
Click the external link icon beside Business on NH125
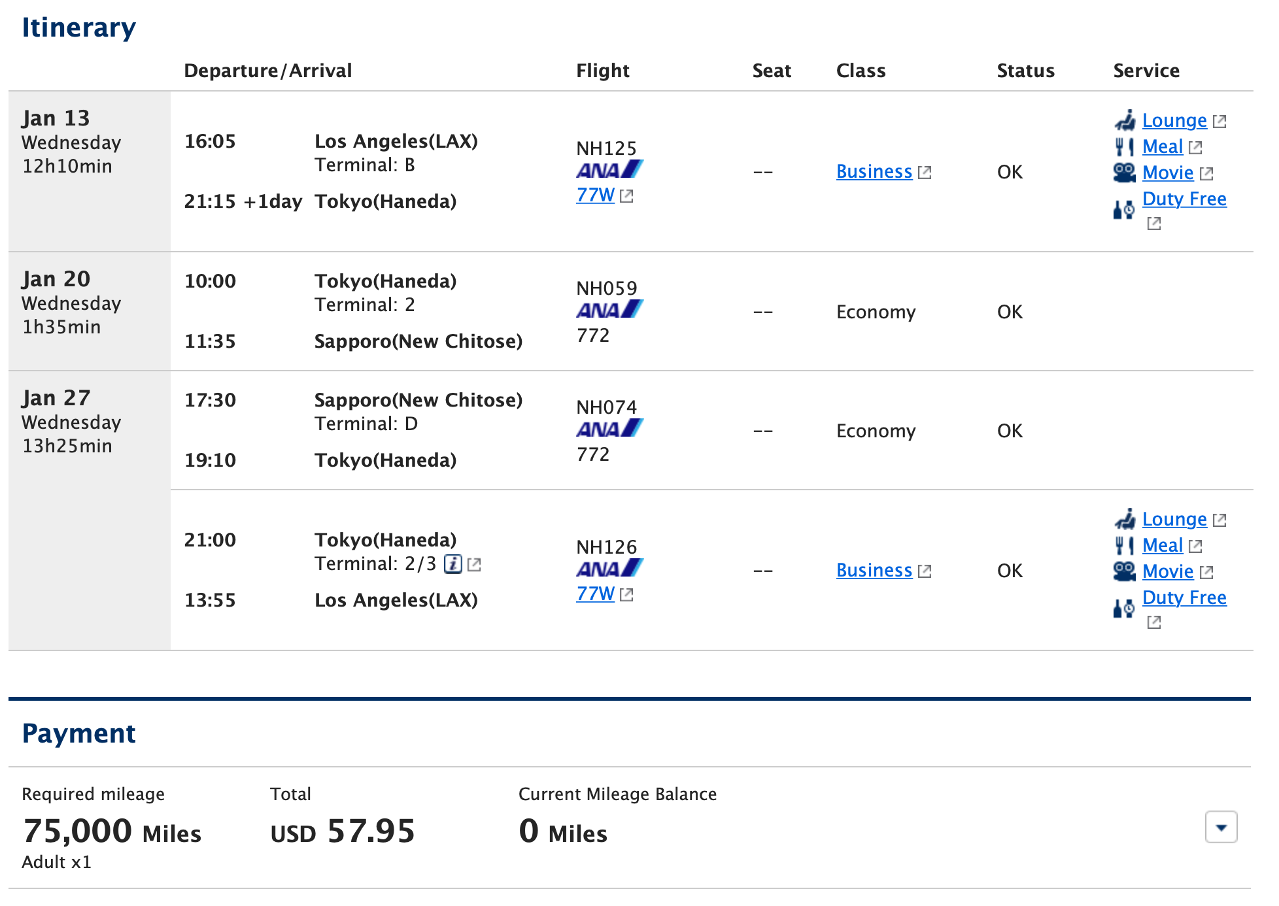(925, 171)
